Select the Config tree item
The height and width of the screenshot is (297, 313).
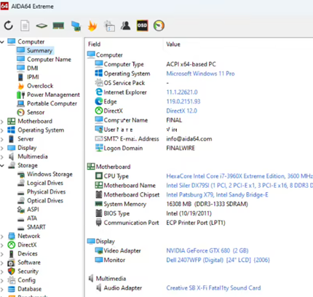(x=22, y=280)
